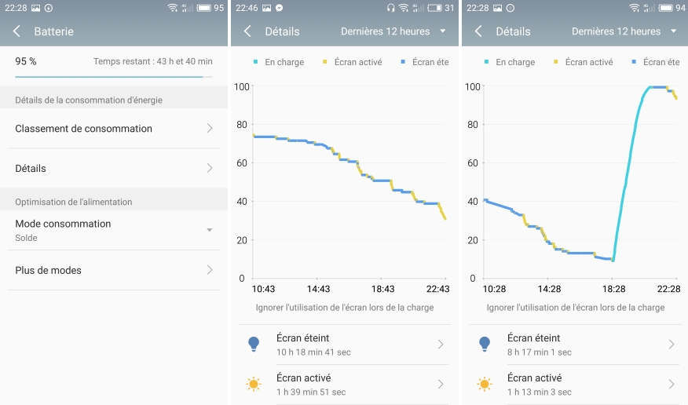This screenshot has height=405, width=688.
Task: Tap the En charge legend in right chart
Action: 510,62
